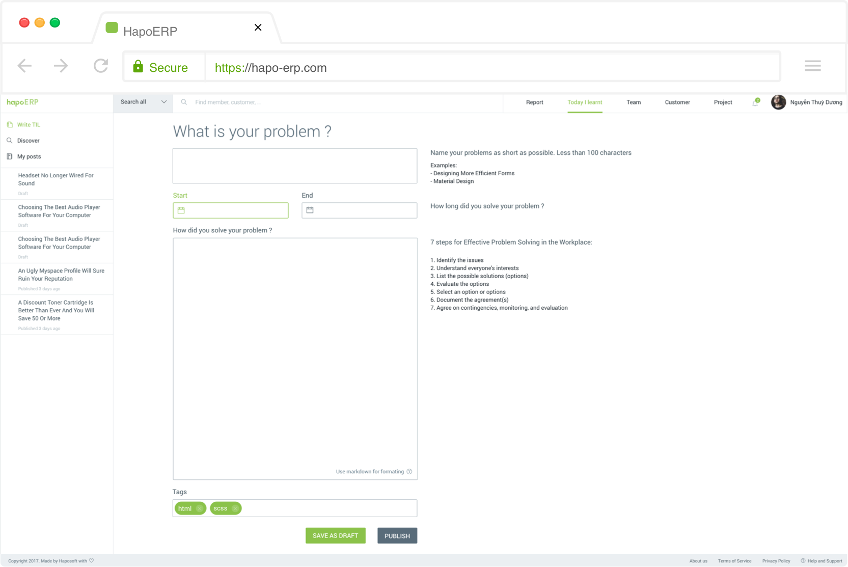Image resolution: width=848 pixels, height=567 pixels.
Task: Click the user profile avatar
Action: pos(778,102)
